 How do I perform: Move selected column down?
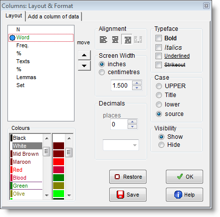84,66
